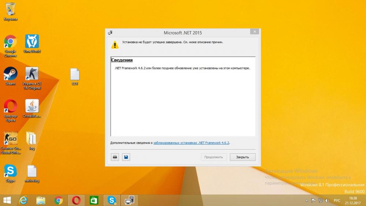
Task: Switch input language via РУС indicator
Action: [x=337, y=201]
